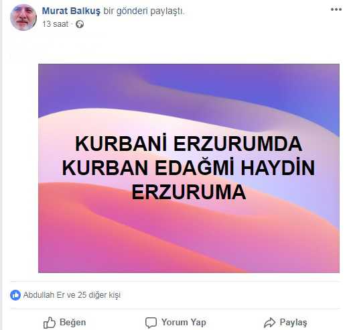Click the HAYDİN word in the image text
The image size is (347, 330).
click(x=278, y=168)
